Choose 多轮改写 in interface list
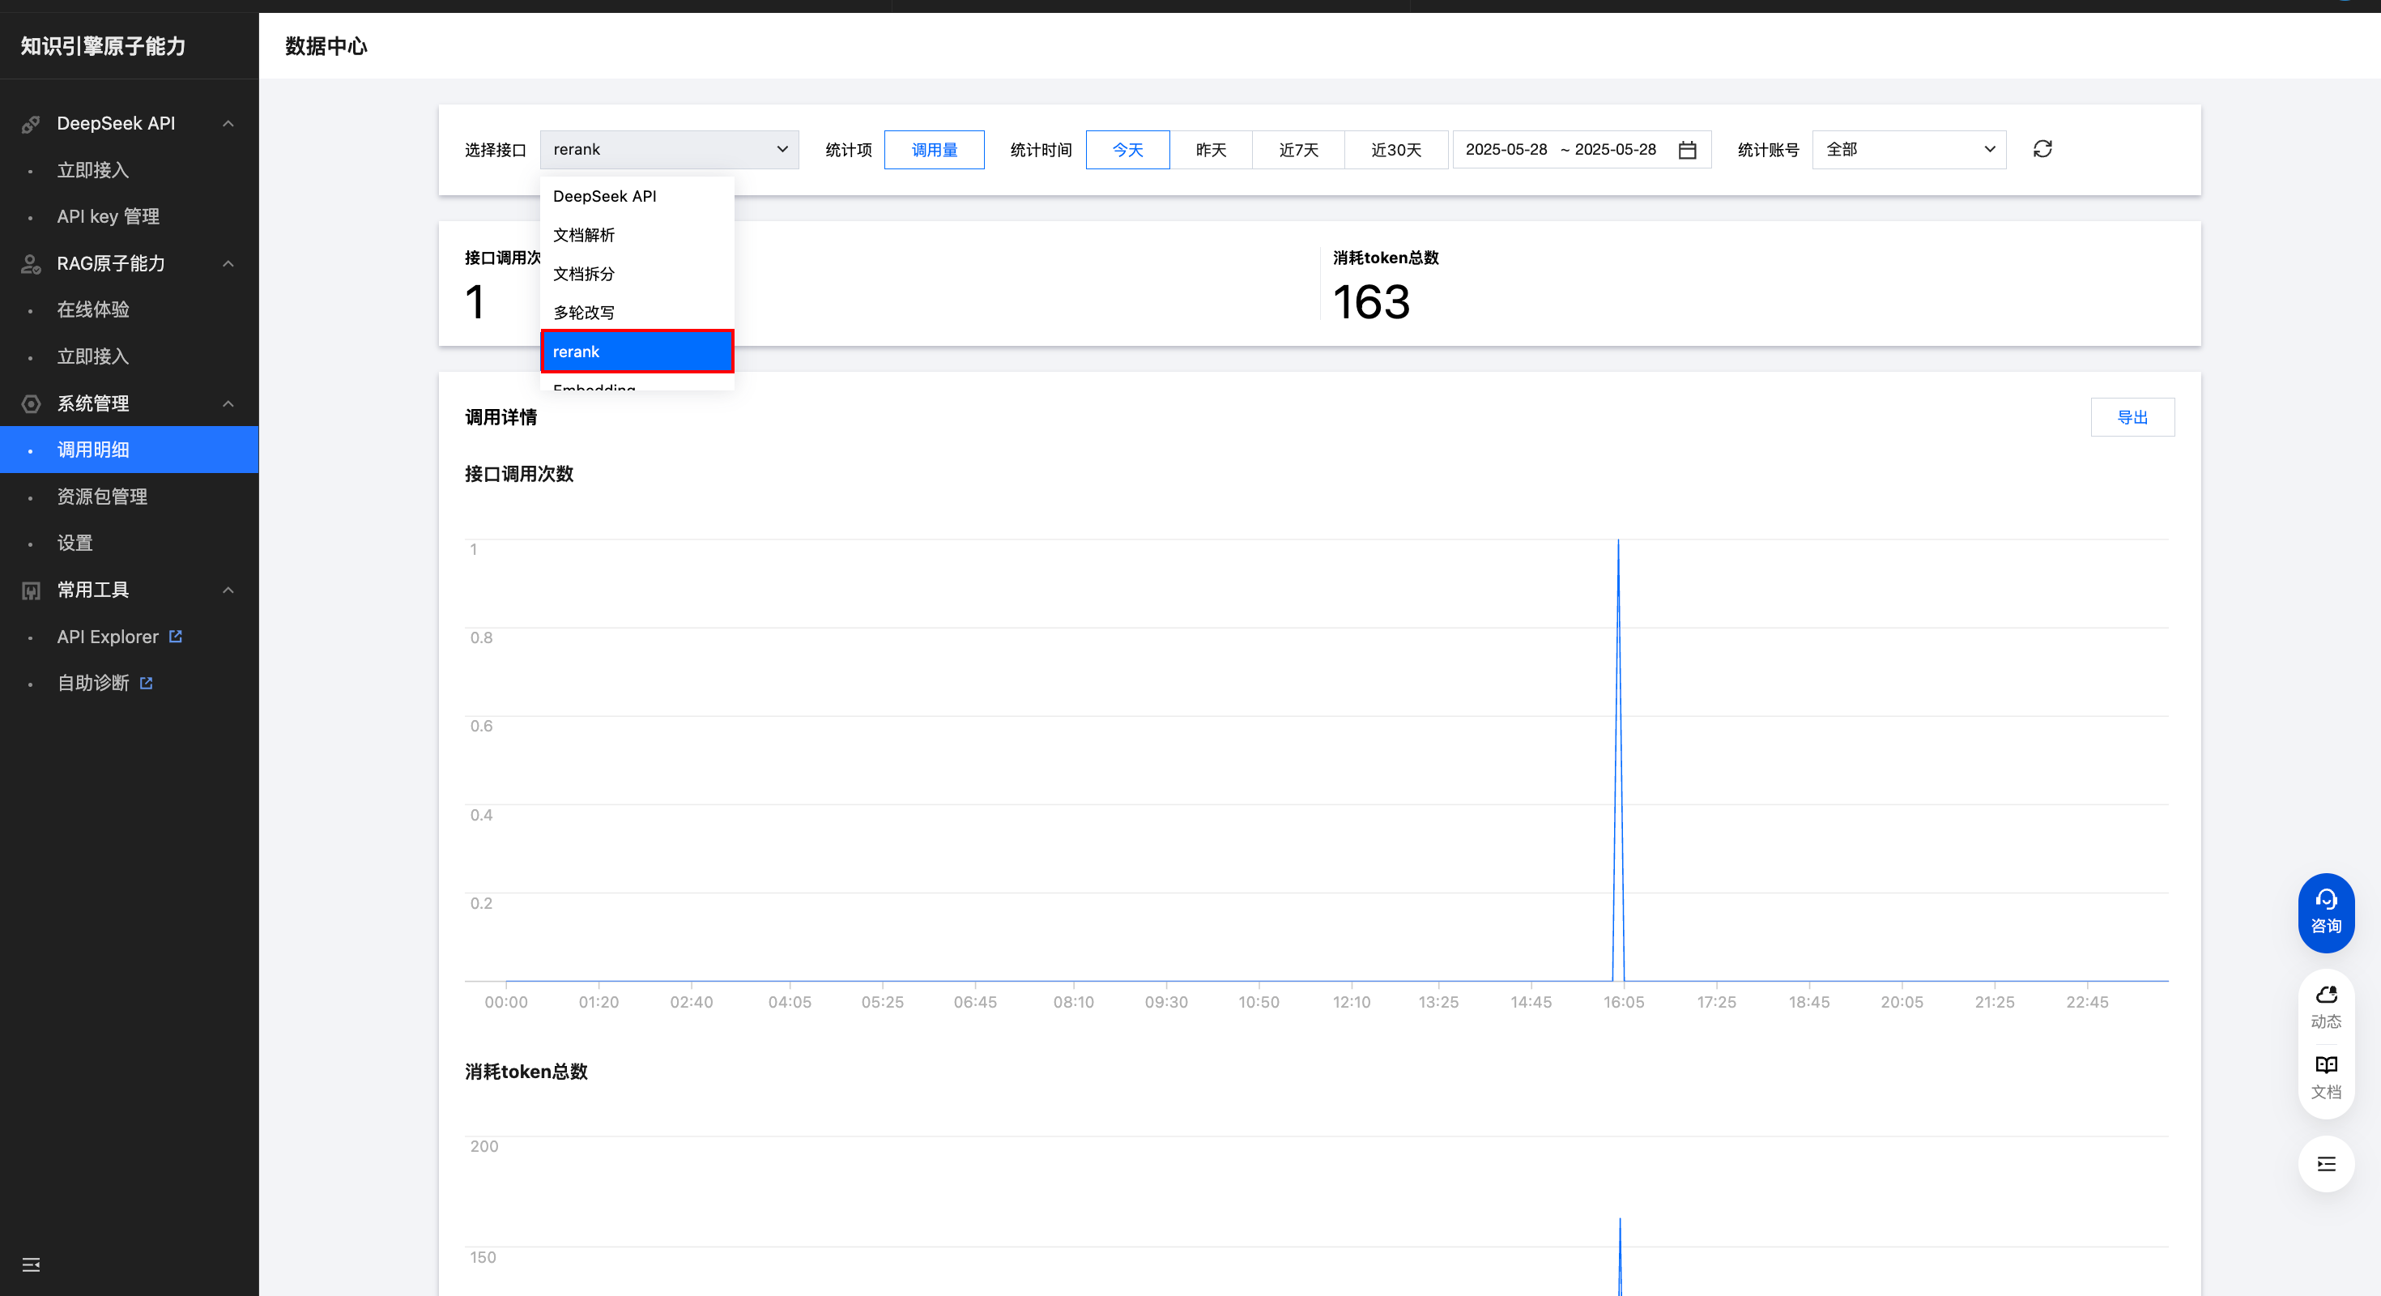 point(637,313)
